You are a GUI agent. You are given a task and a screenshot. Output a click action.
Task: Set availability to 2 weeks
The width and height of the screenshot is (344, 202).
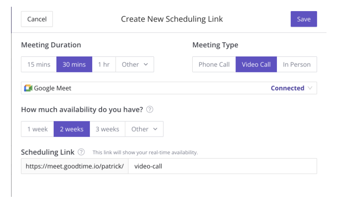[72, 129]
